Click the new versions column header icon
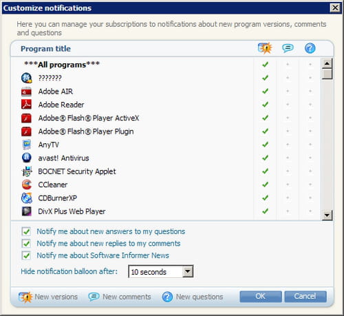 tap(265, 48)
